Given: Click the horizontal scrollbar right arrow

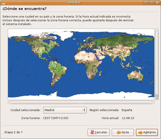Looking at the screenshot, I should (x=153, y=102).
